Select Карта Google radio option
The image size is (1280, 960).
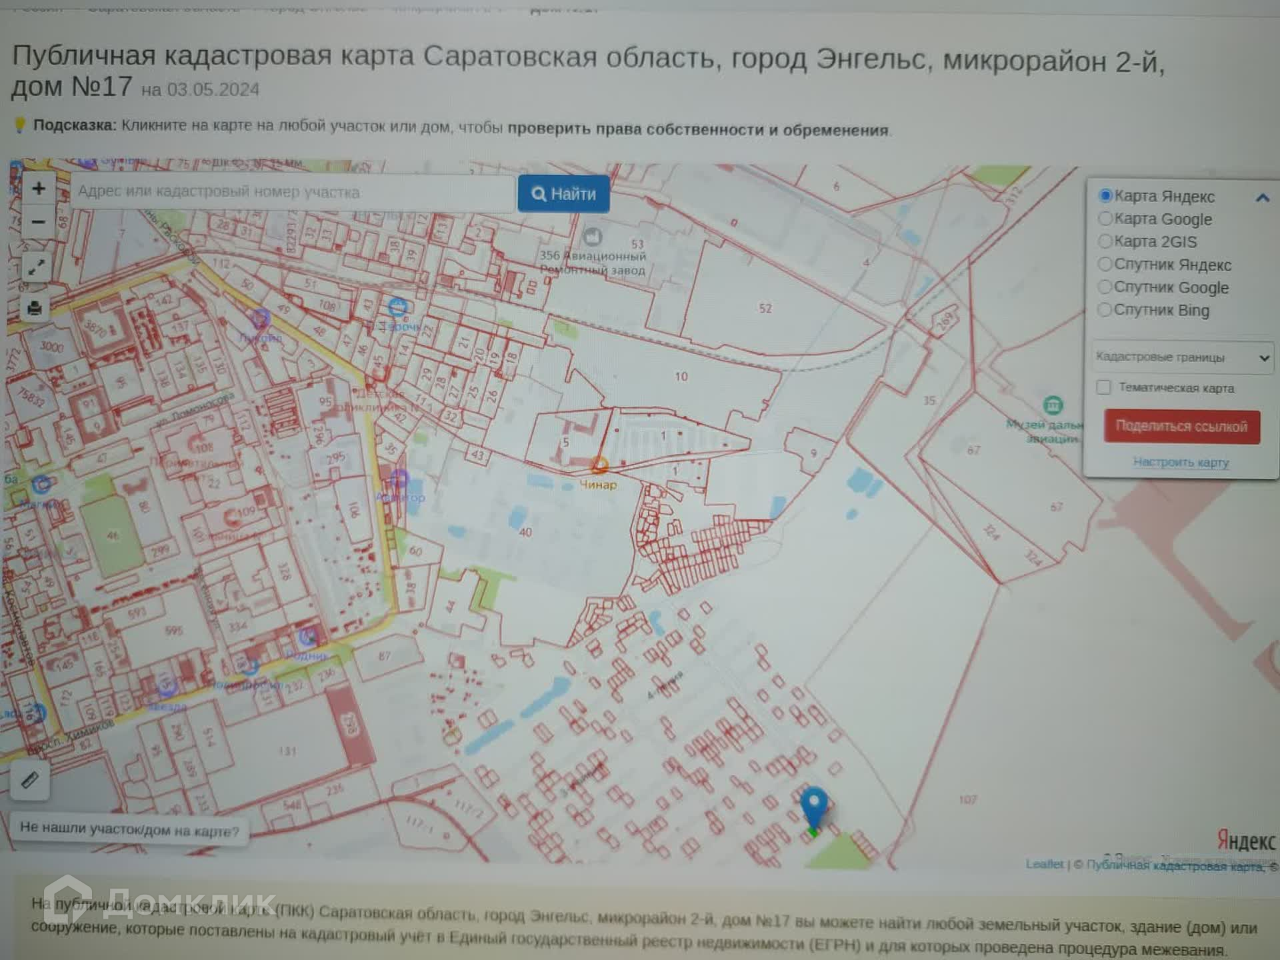pos(1105,219)
